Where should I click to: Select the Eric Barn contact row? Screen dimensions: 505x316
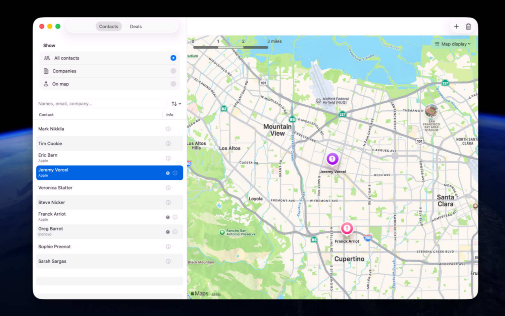(110, 158)
